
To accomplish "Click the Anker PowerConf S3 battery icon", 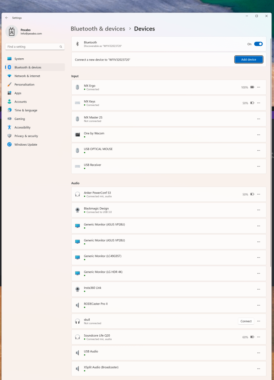I will (252, 194).
